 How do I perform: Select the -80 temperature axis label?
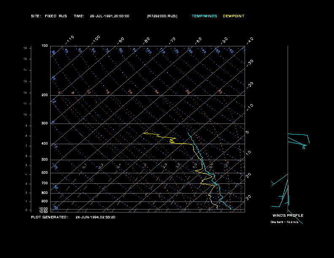[x=146, y=41]
